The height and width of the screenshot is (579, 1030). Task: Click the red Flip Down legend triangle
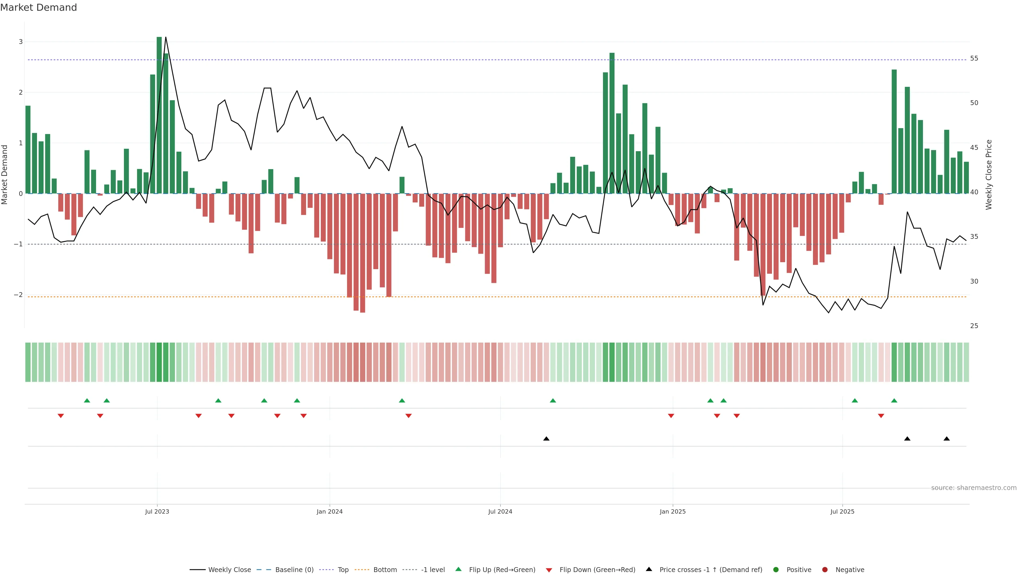click(x=549, y=570)
